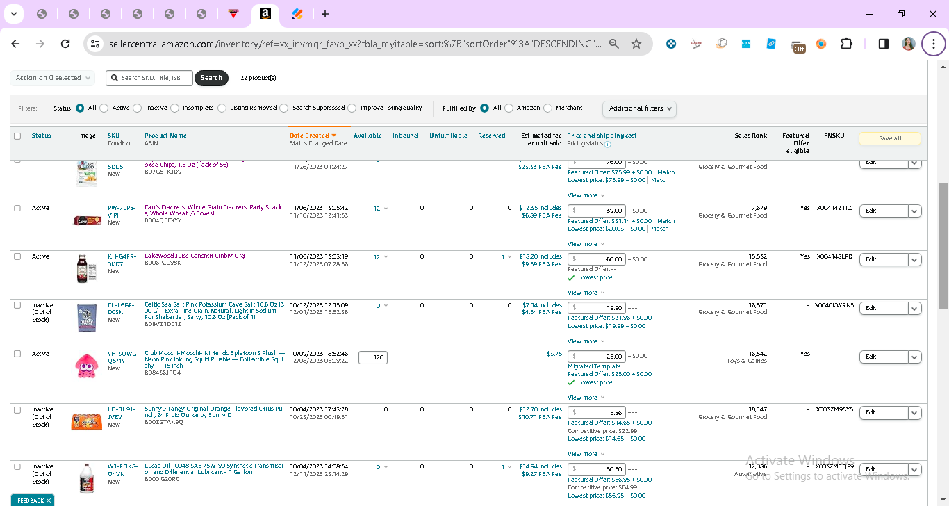Check the Carr's Crackers row checkbox

pos(17,208)
